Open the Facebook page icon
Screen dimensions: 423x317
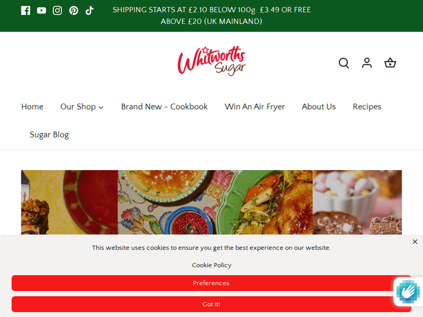click(x=25, y=11)
